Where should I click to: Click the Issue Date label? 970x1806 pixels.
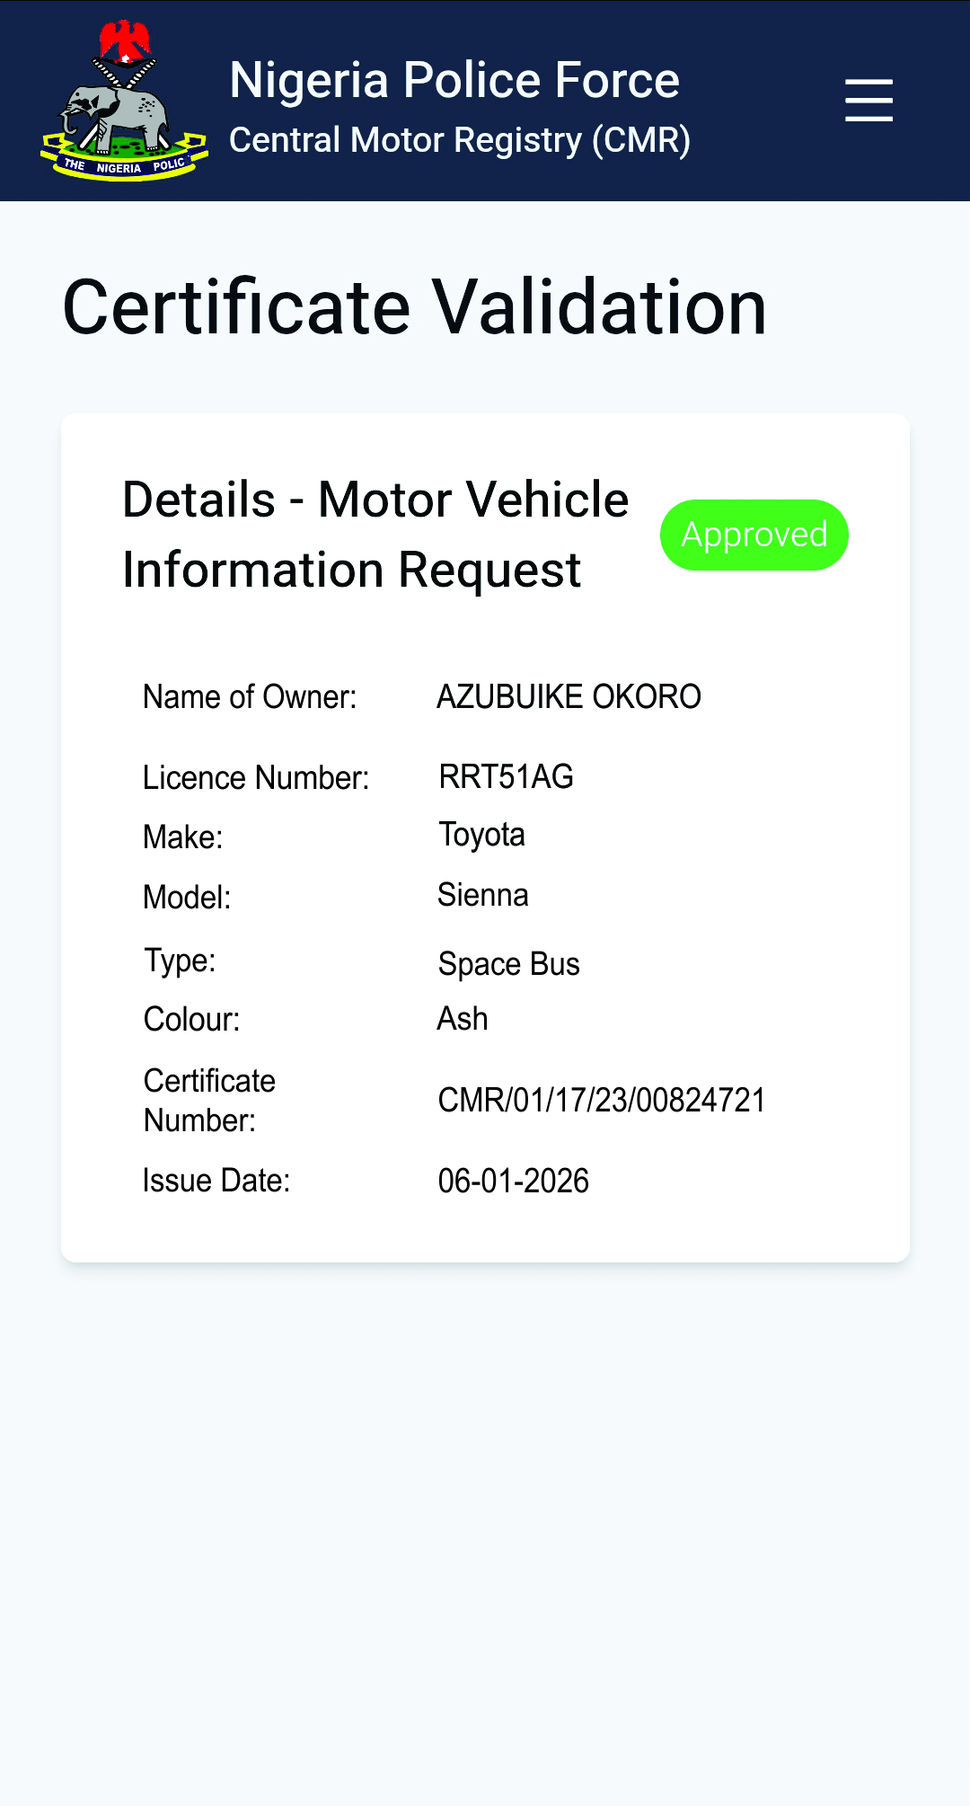click(216, 1181)
